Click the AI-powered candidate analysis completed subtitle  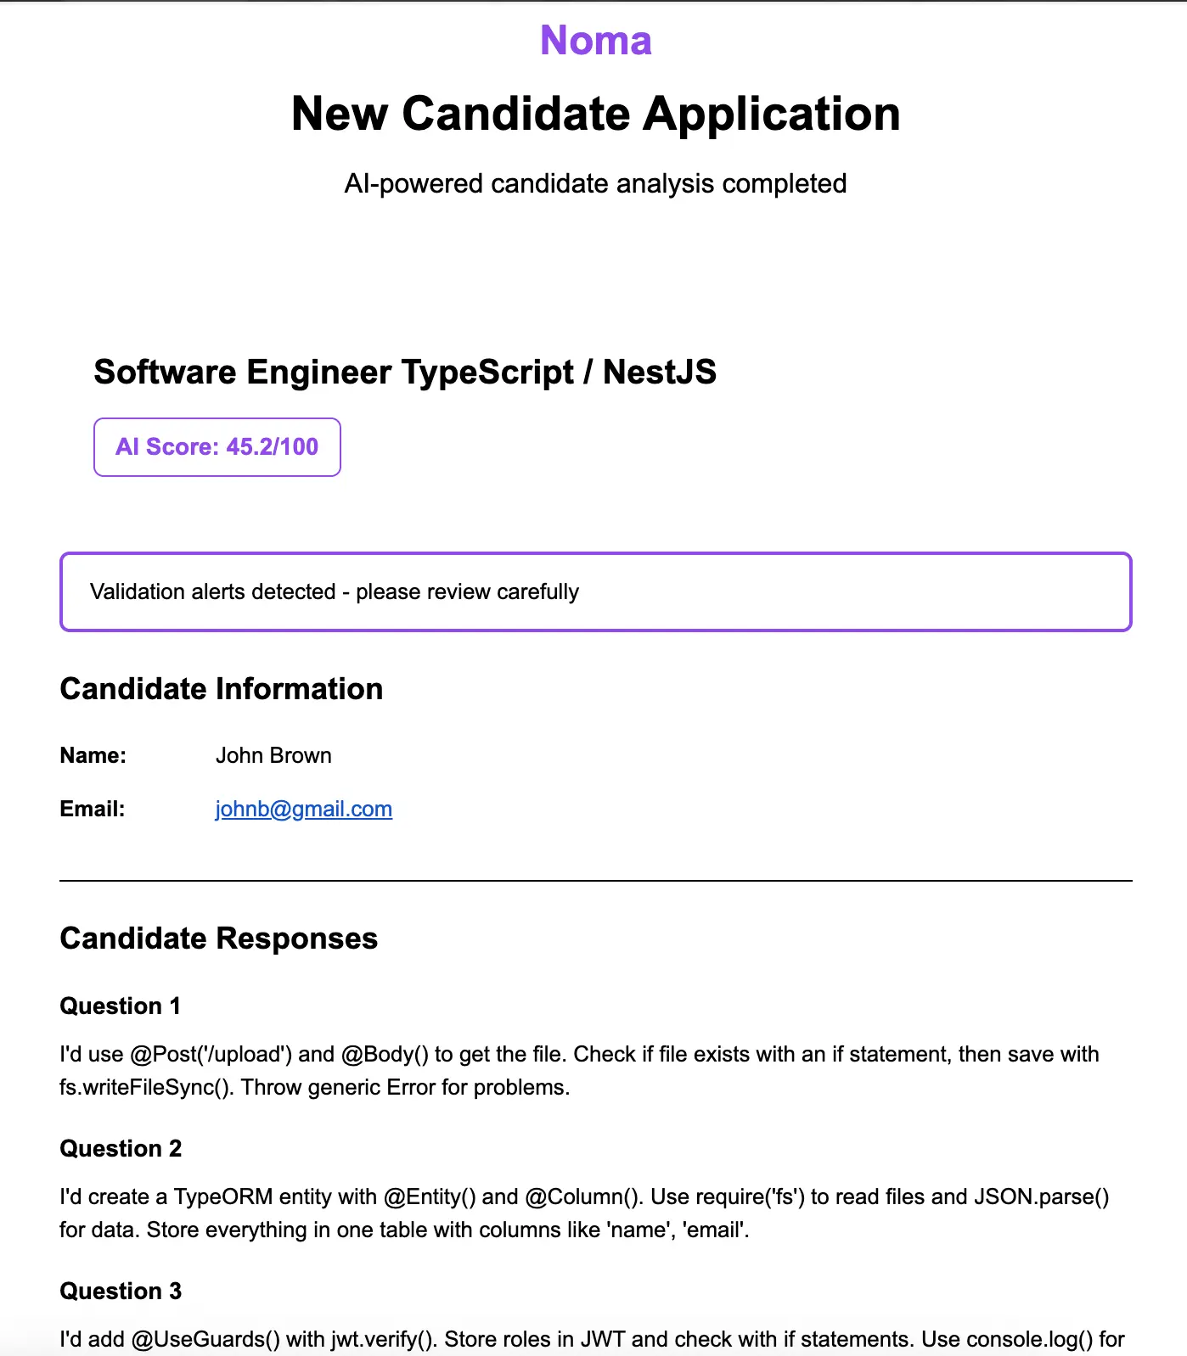coord(596,183)
